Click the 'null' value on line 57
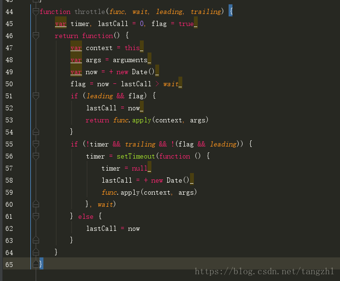340x281 pixels. point(140,168)
